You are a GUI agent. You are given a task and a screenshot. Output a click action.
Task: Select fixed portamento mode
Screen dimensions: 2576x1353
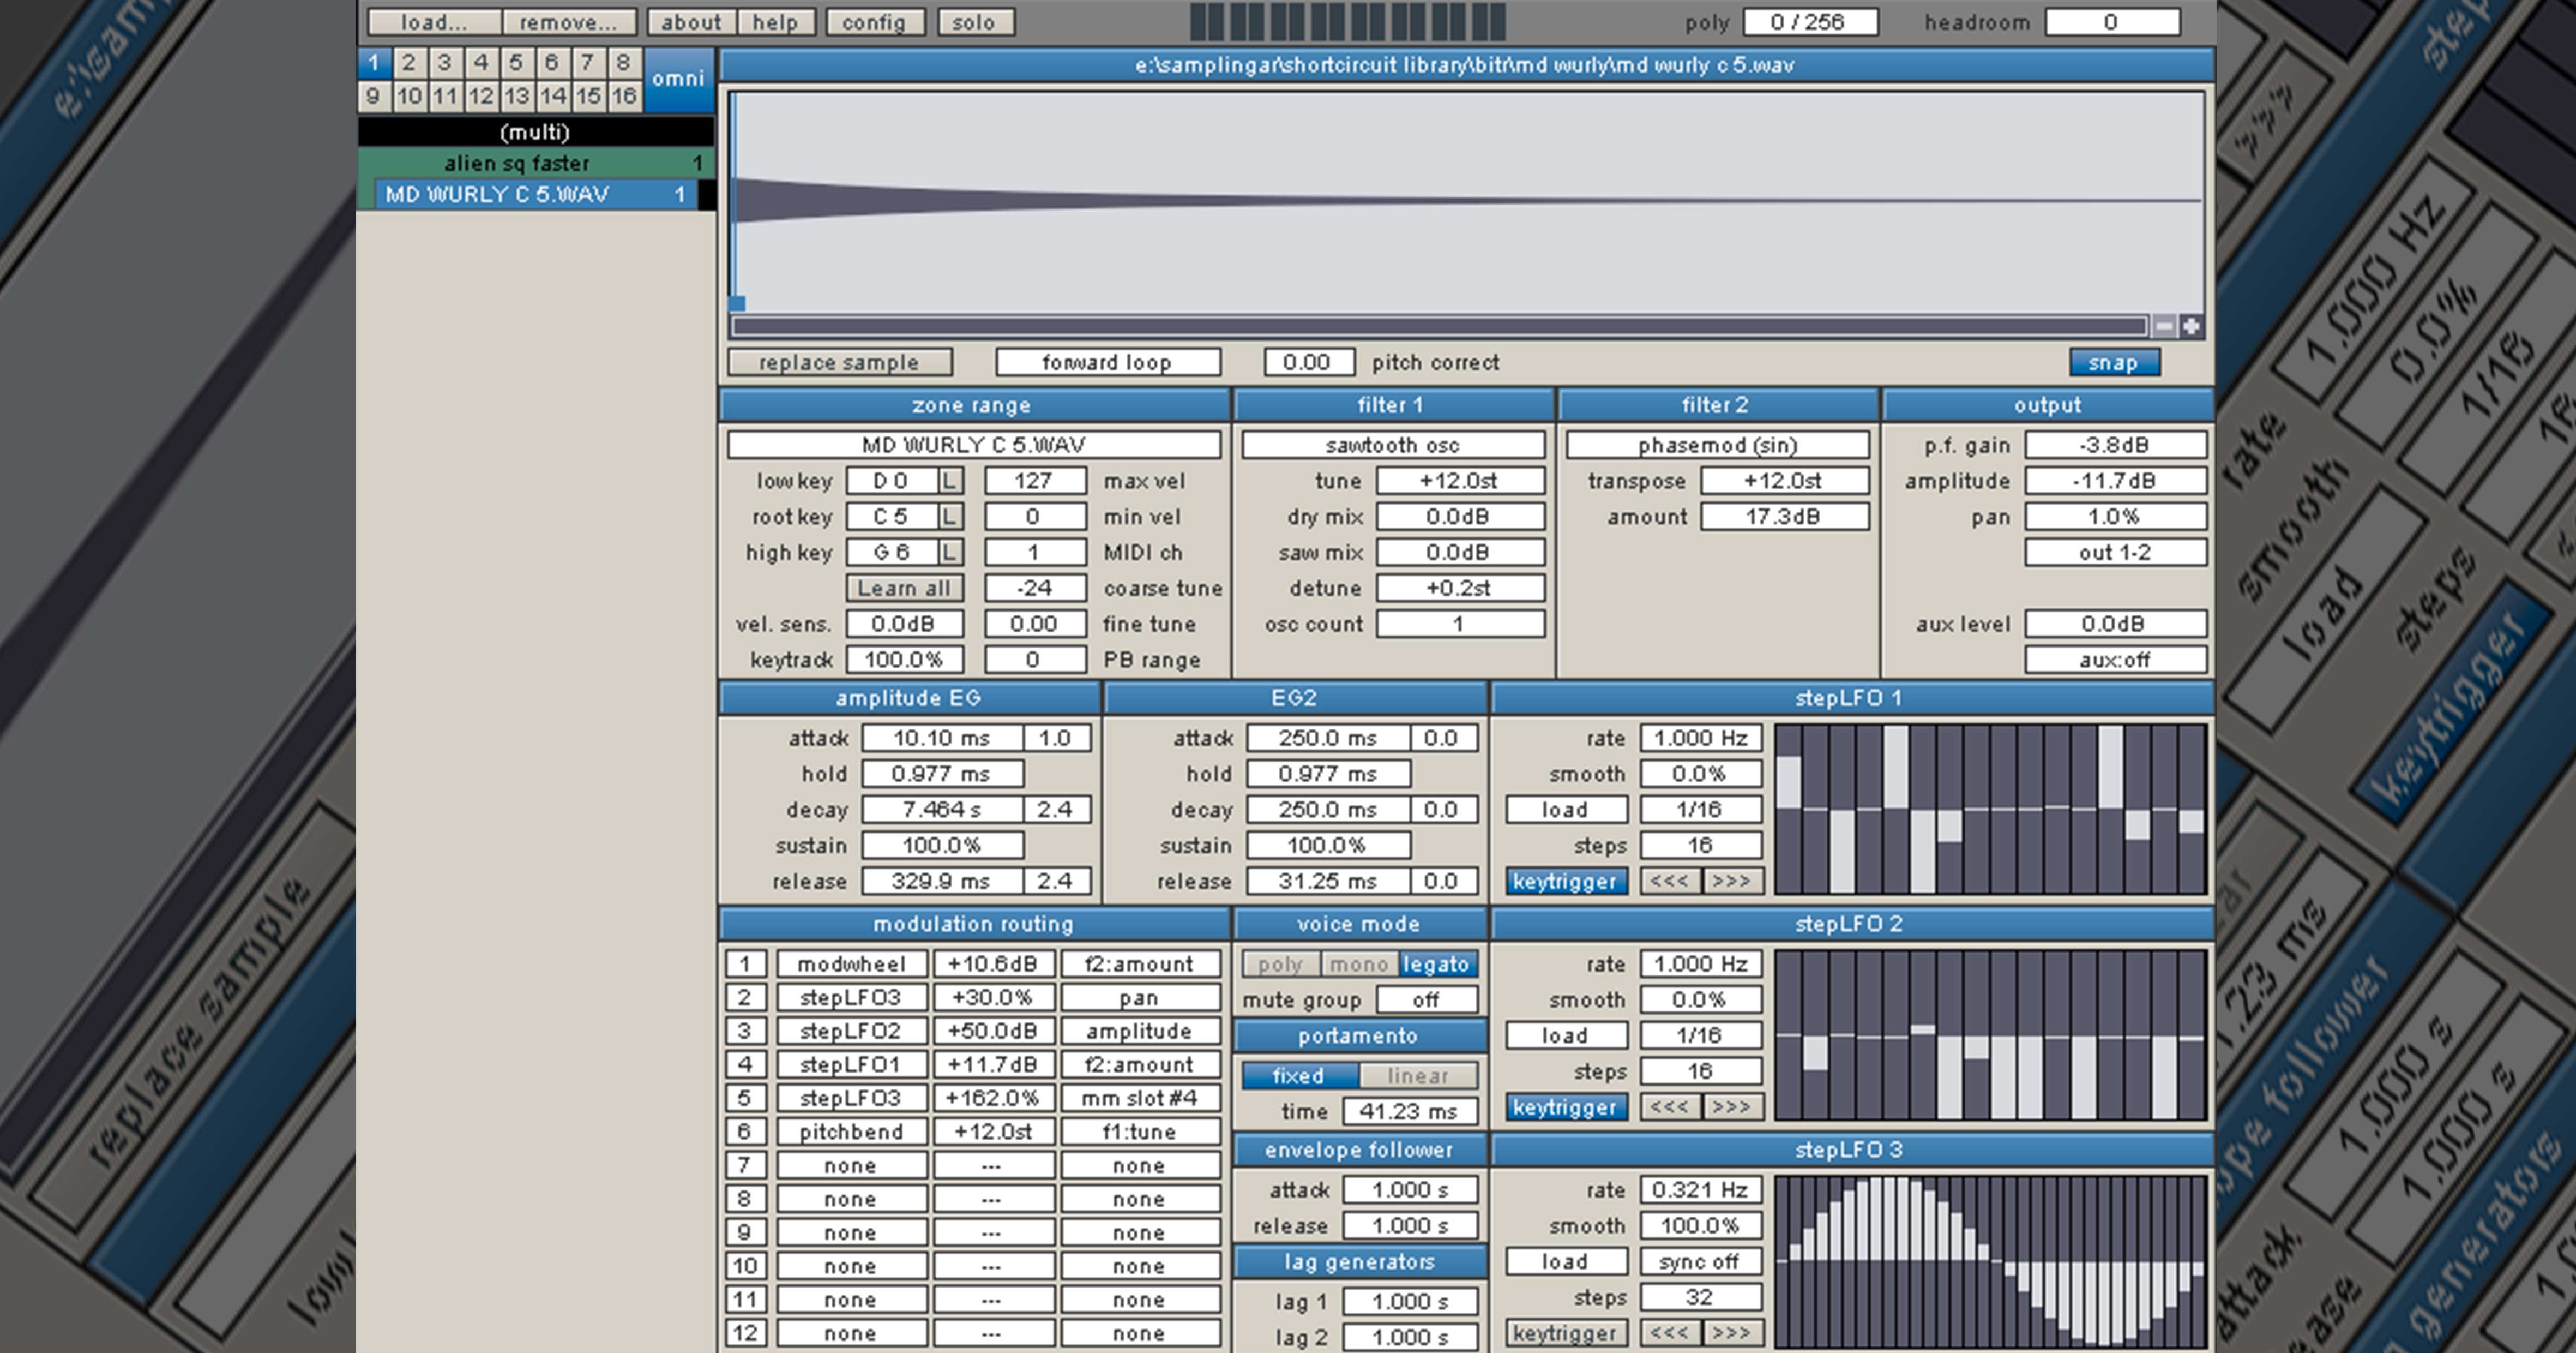pyautogui.click(x=1299, y=1076)
